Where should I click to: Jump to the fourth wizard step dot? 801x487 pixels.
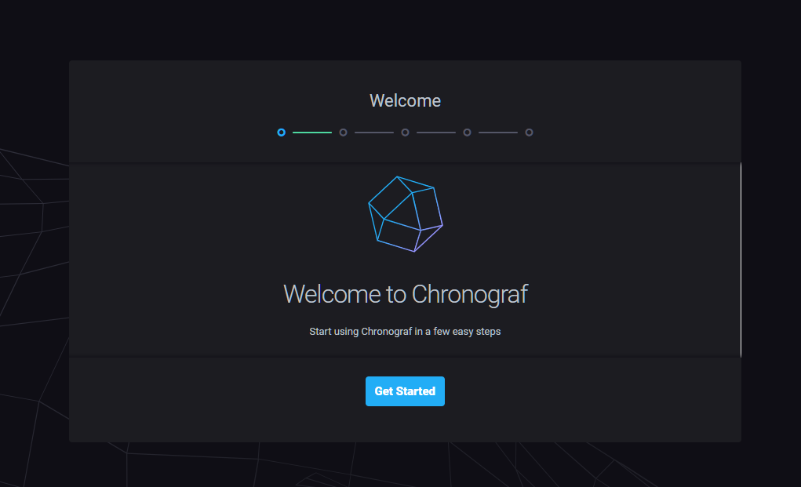tap(467, 133)
